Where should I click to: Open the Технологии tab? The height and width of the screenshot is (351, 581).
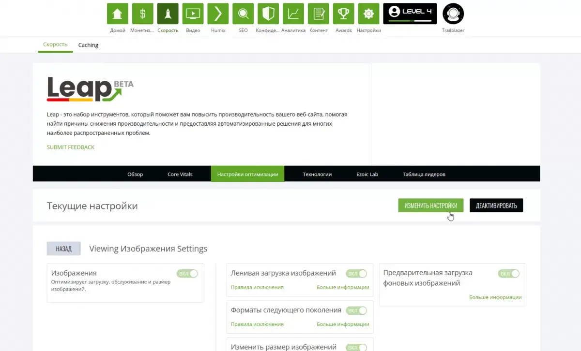coord(317,174)
